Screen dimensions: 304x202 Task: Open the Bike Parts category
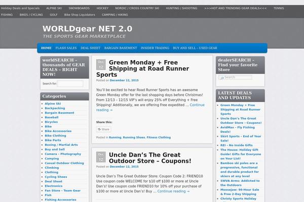point(53,140)
